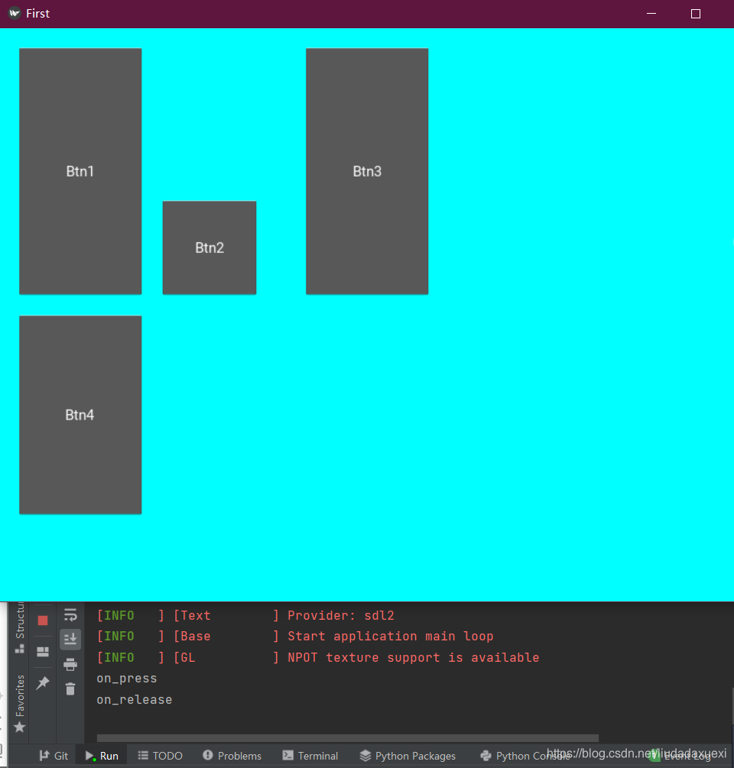734x768 pixels.
Task: Stop the running process with red square
Action: coord(43,621)
